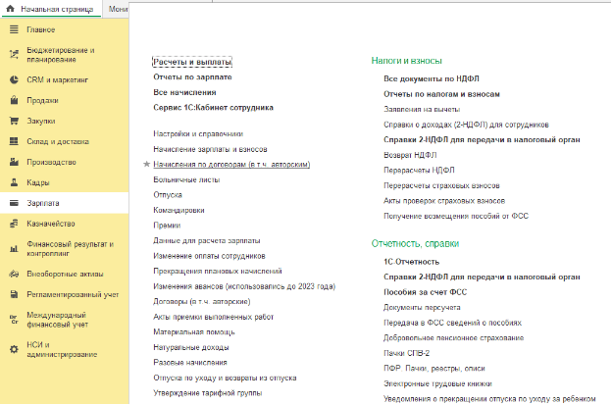Click the Производство factory icon
Image resolution: width=612 pixels, height=404 pixels.
[x=14, y=162]
